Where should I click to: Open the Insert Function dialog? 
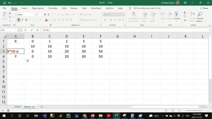[37, 30]
